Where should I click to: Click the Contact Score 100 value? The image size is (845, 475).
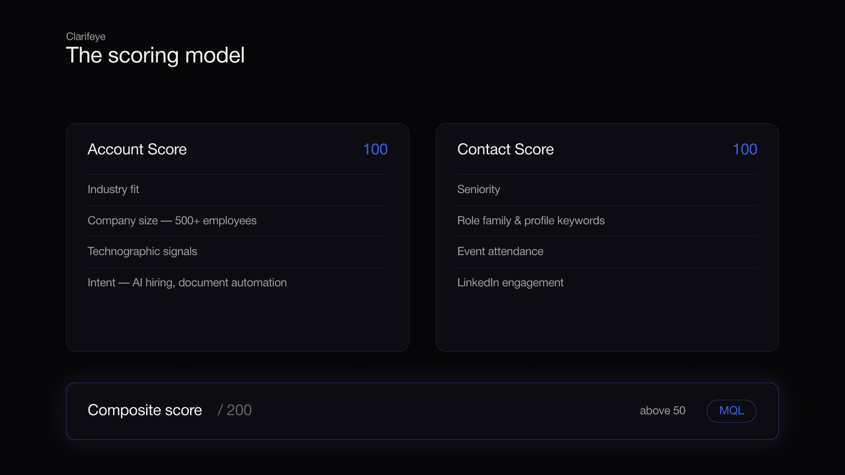[745, 150]
